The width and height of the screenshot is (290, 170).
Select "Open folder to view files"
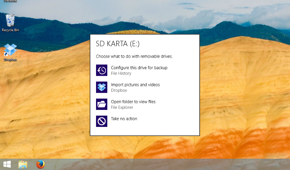click(133, 102)
